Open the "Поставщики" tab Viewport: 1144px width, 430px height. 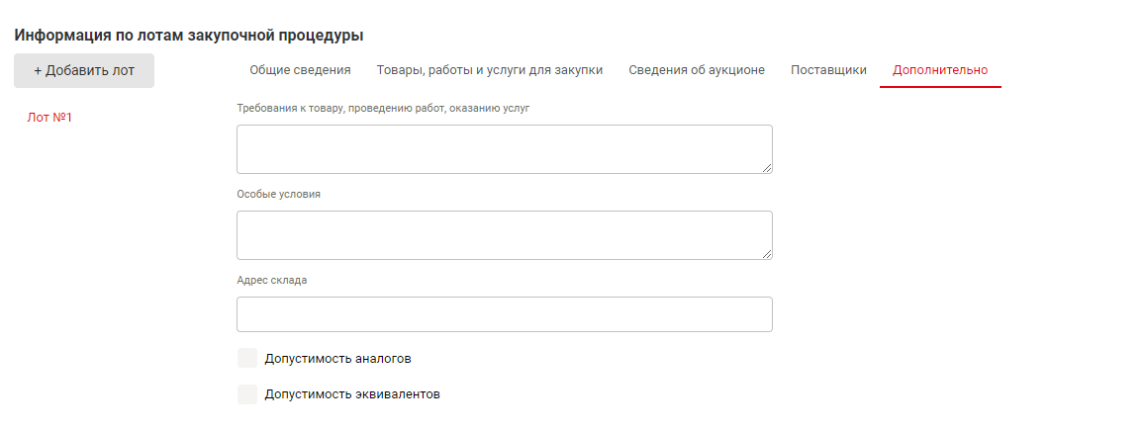[x=828, y=70]
